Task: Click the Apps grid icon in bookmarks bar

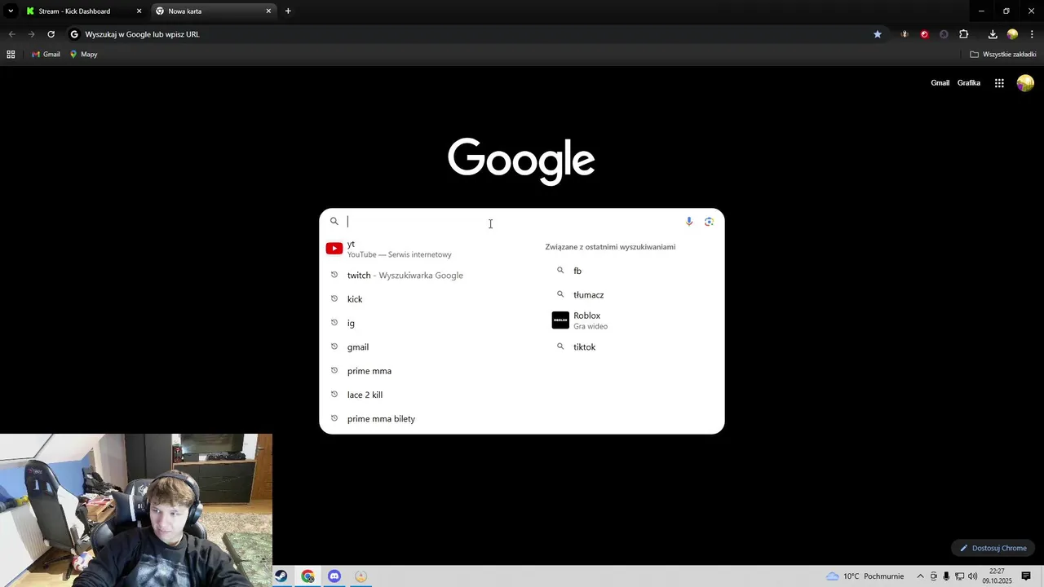Action: (x=11, y=55)
